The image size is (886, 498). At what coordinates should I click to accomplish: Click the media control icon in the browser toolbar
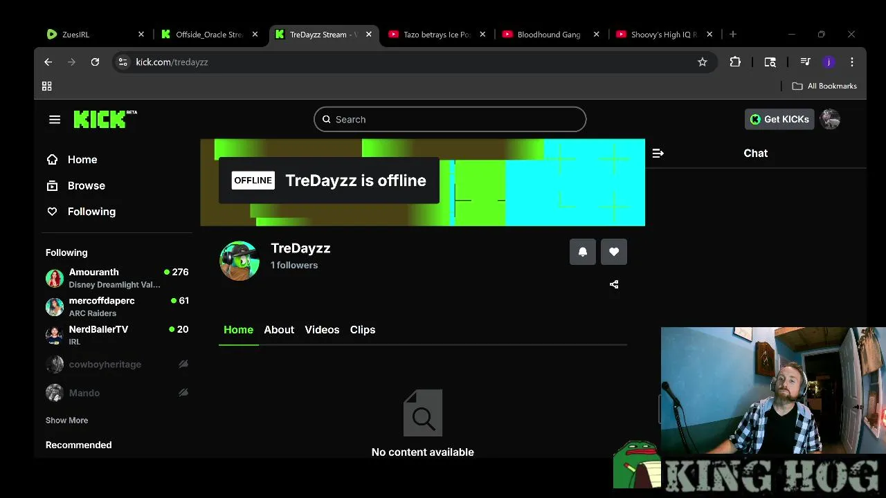point(805,62)
